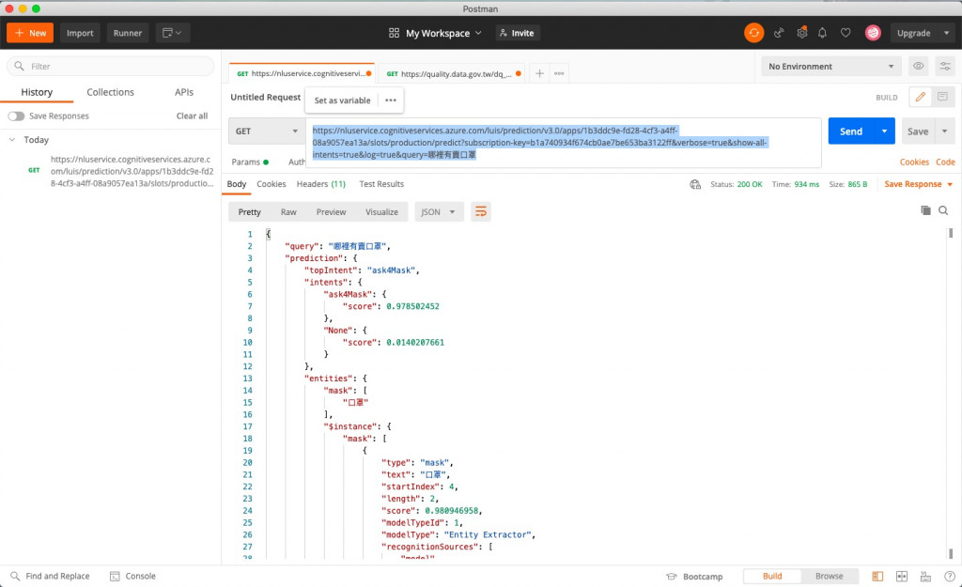Open manage environments sliders icon
The height and width of the screenshot is (587, 962).
pyautogui.click(x=945, y=66)
